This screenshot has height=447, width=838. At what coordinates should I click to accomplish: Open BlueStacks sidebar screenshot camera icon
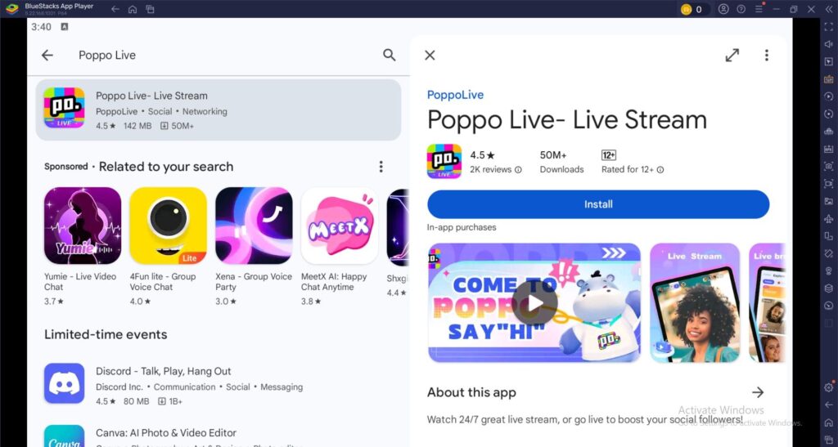[x=828, y=167]
